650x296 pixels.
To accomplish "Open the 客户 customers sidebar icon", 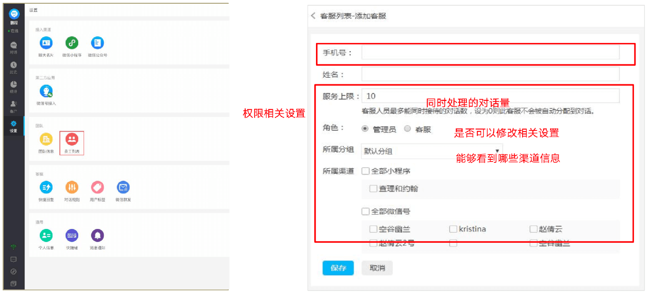I will [x=14, y=104].
